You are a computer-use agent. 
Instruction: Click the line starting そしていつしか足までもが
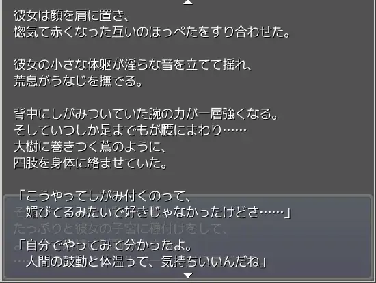point(130,130)
